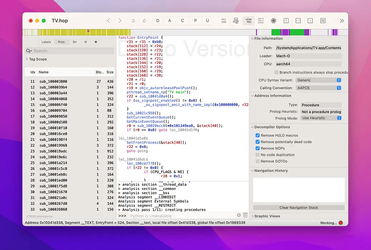Open the Prolog Mode dropdown

[x=321, y=118]
